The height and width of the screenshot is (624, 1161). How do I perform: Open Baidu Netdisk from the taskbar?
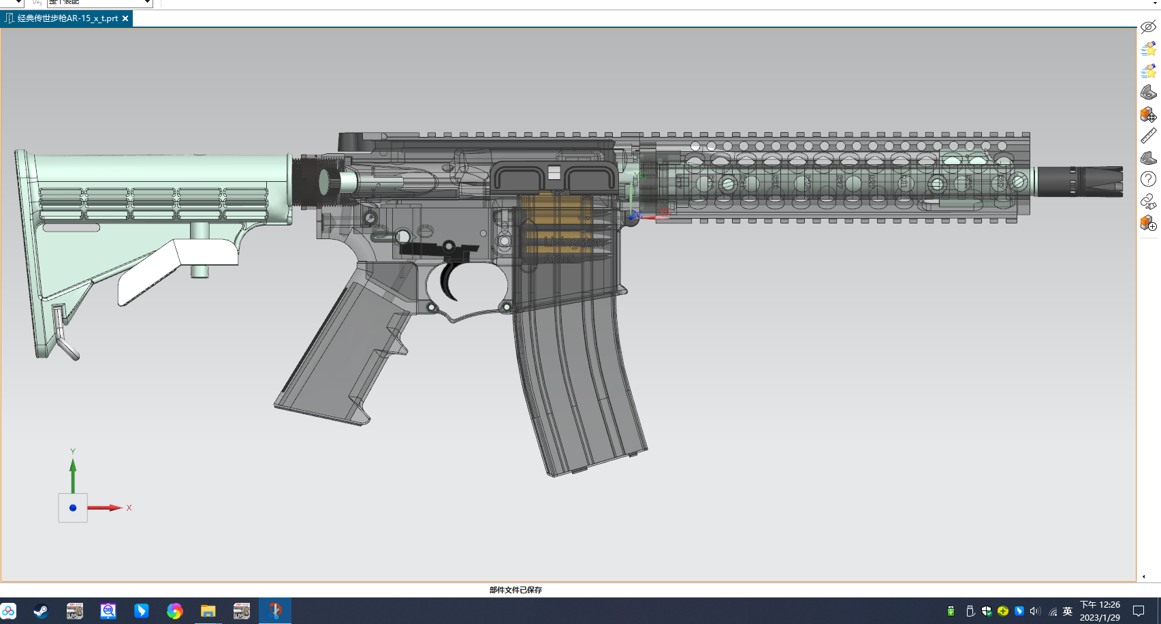tap(9, 611)
